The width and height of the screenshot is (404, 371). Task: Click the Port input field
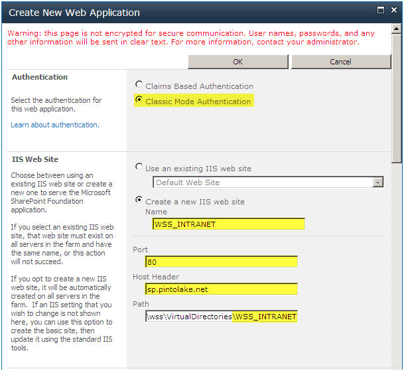point(222,262)
